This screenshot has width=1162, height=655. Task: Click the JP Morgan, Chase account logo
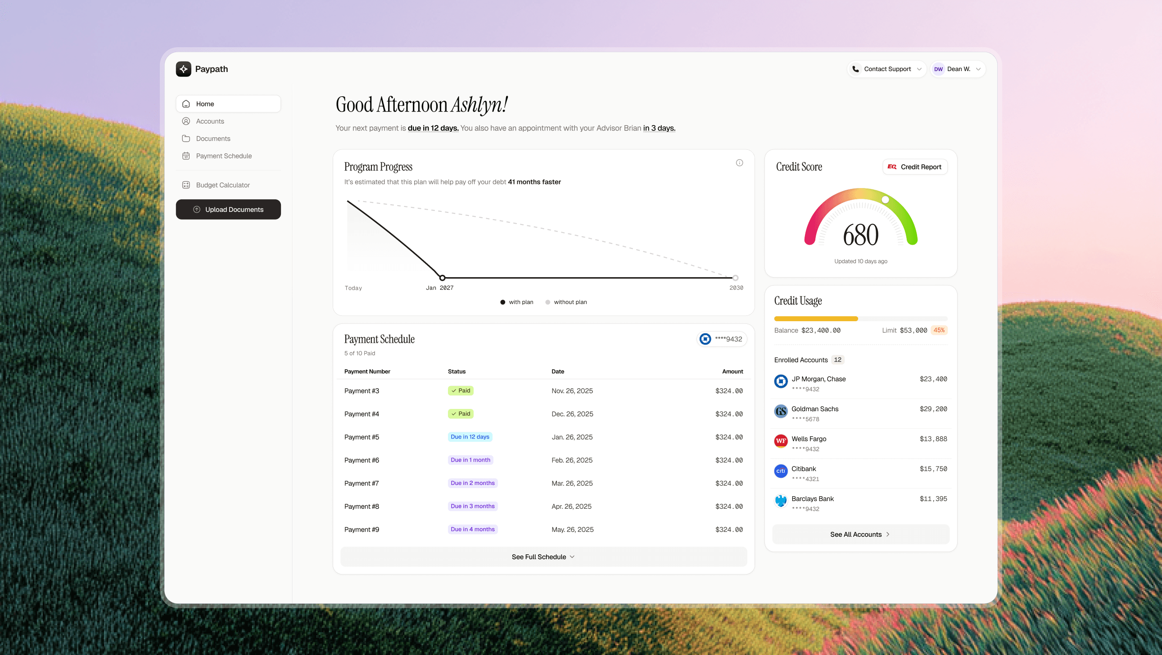tap(781, 381)
